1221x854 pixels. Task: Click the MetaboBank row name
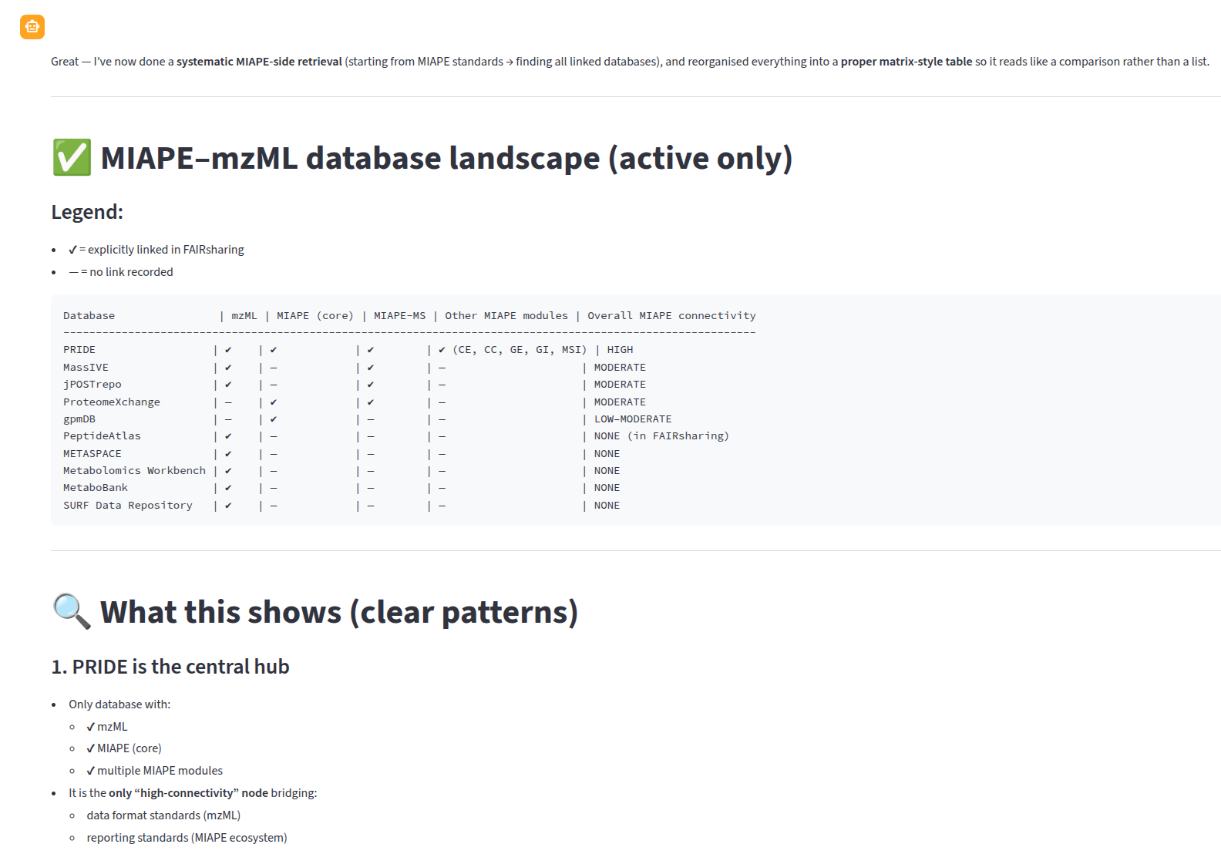pyautogui.click(x=96, y=488)
